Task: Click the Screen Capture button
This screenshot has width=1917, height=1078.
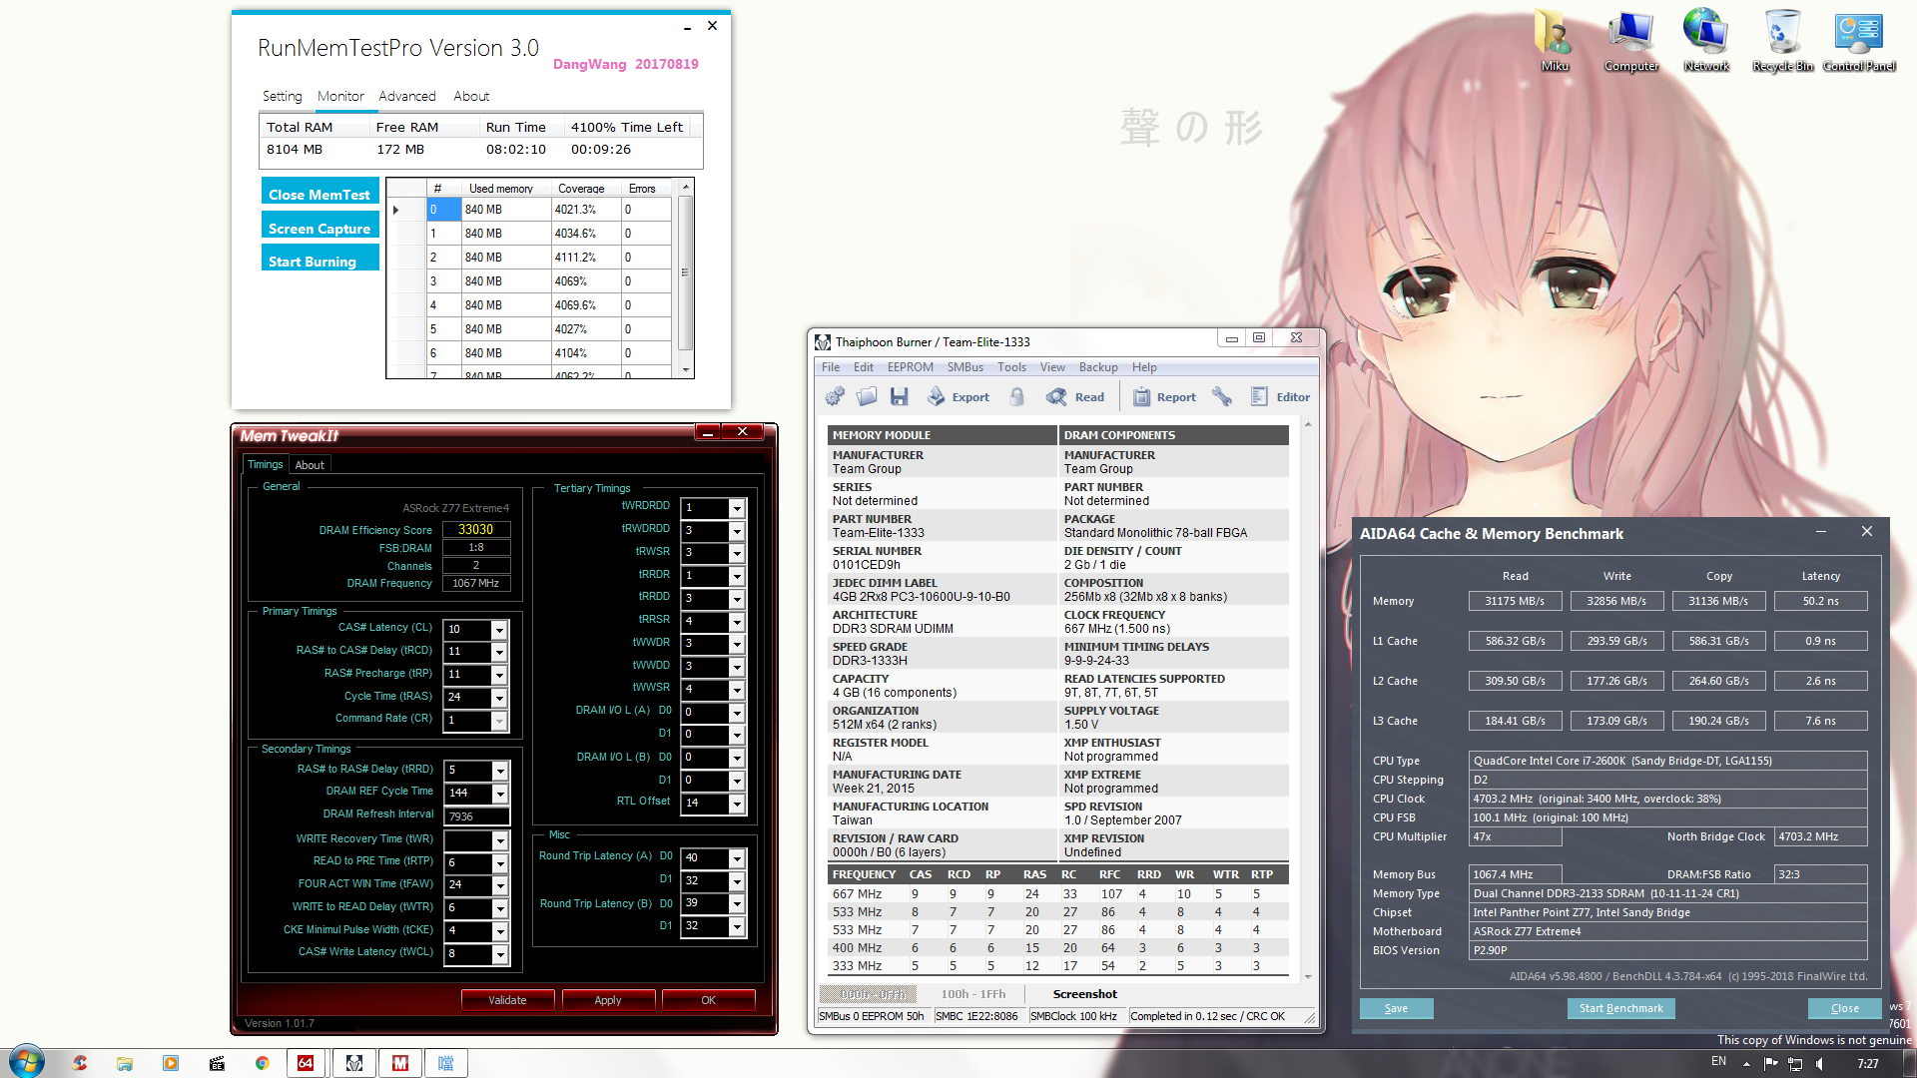Action: 319,227
